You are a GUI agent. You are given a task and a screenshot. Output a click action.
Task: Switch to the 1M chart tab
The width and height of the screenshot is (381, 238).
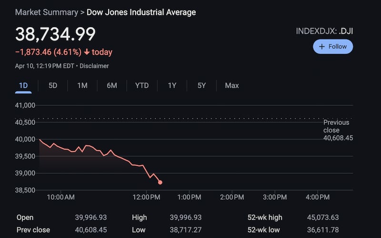(82, 86)
